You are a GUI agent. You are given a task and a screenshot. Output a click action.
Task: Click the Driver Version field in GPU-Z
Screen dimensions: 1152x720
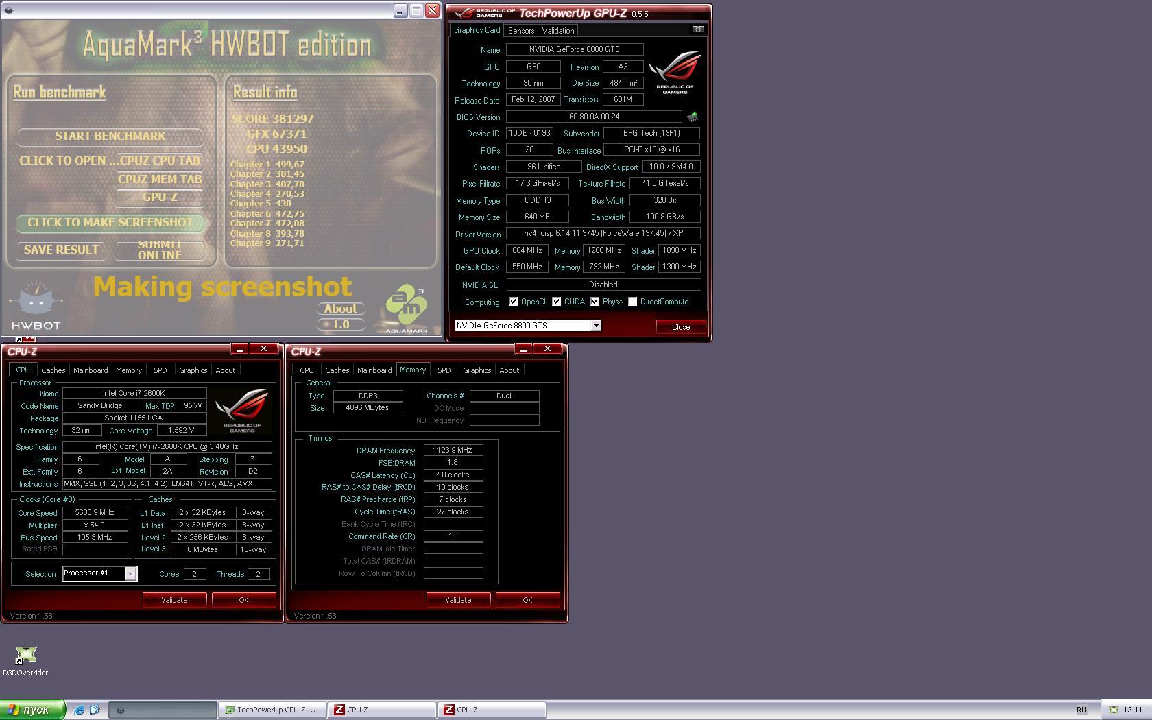tap(603, 233)
